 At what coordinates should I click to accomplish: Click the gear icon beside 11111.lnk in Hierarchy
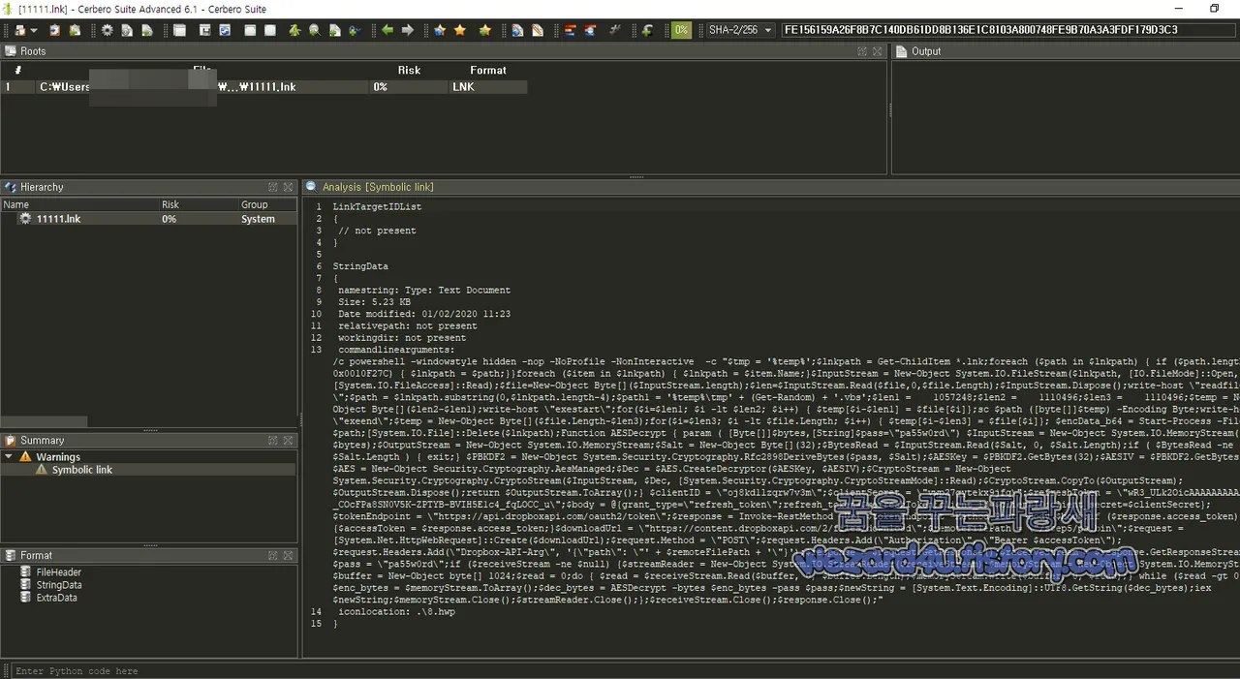coord(25,219)
